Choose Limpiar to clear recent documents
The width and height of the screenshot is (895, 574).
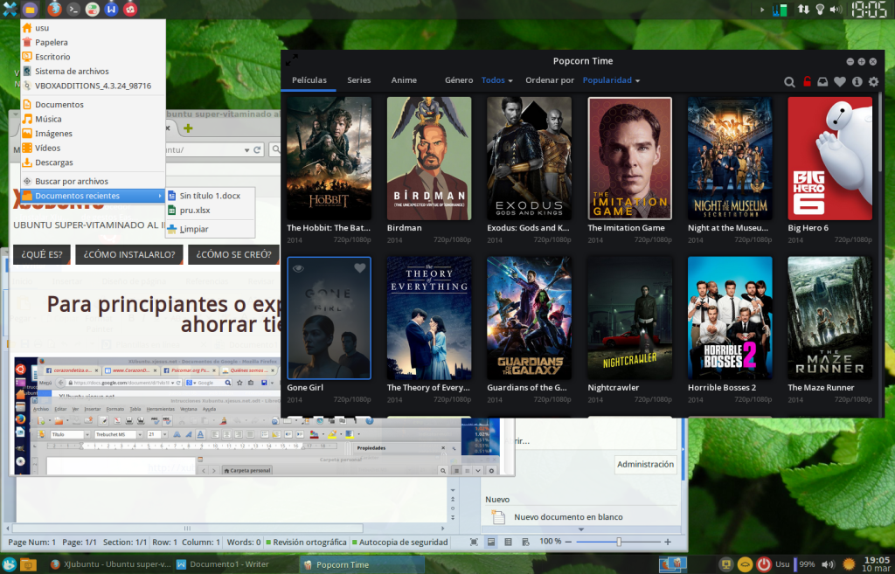[x=210, y=229]
